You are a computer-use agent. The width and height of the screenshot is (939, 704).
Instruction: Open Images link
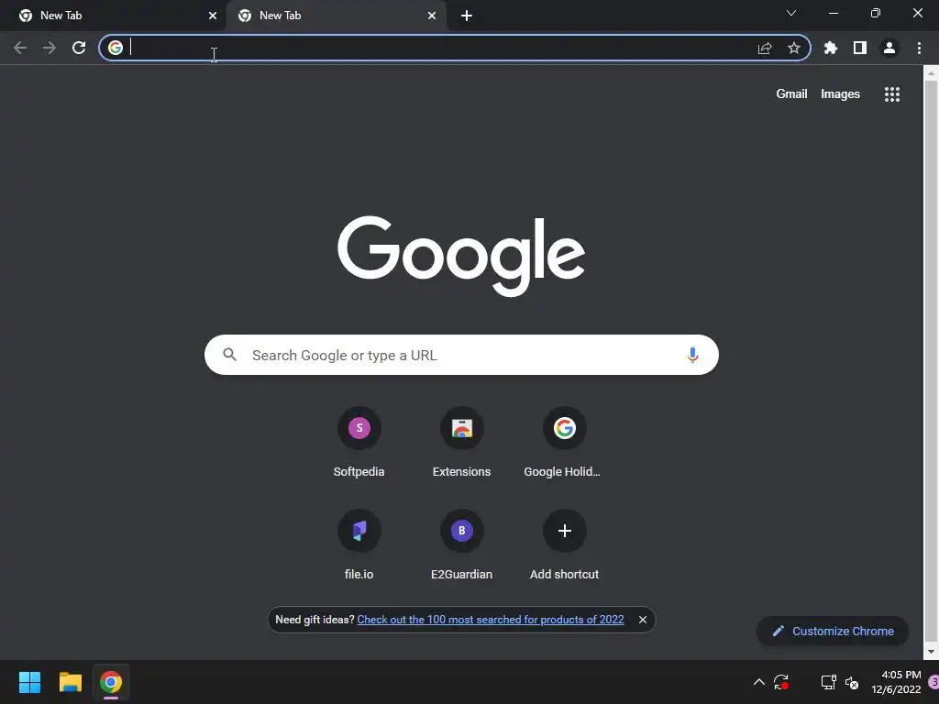pyautogui.click(x=840, y=94)
